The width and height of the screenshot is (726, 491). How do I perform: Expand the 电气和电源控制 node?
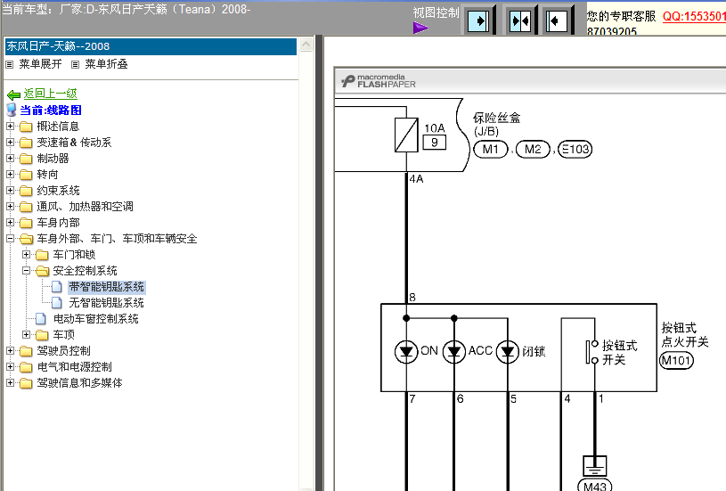(x=10, y=366)
